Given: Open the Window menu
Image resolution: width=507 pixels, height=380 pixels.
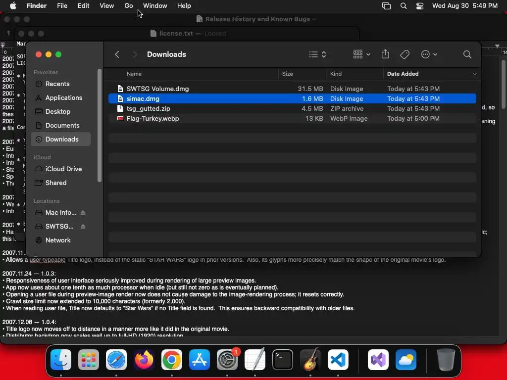Looking at the screenshot, I should (x=155, y=6).
